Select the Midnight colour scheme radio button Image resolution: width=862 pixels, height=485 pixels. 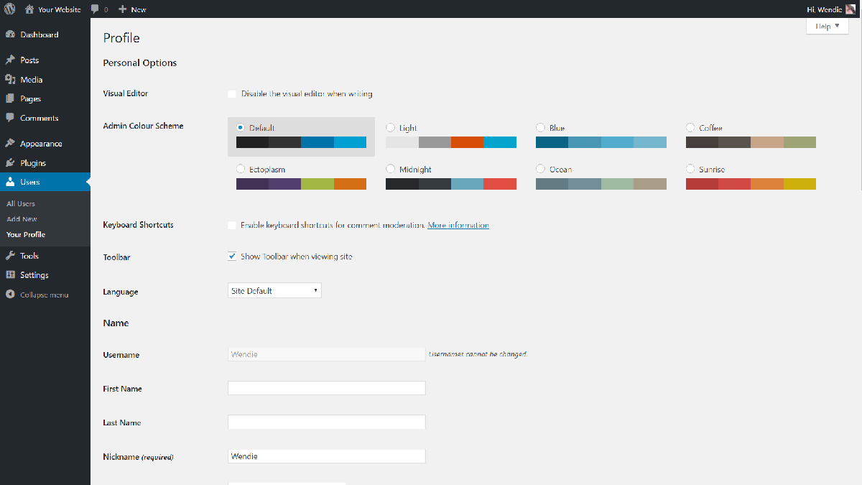pos(389,169)
